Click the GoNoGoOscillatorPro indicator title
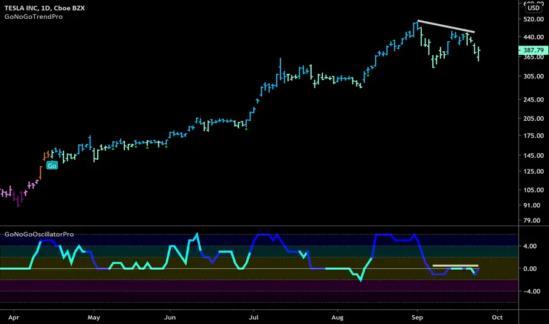This screenshot has width=549, height=324. point(39,234)
